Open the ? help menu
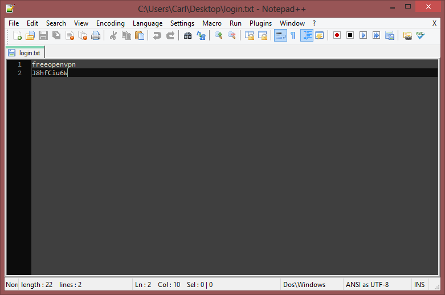Screen dimensions: 445x295 314,23
